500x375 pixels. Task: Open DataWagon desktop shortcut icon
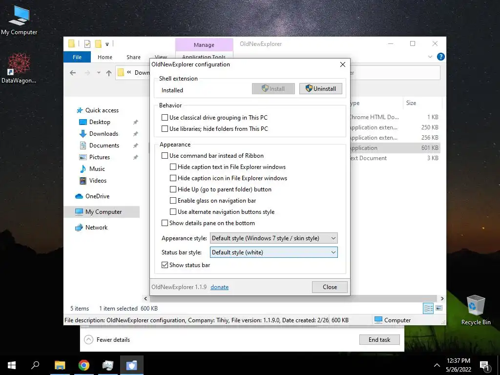[19, 68]
